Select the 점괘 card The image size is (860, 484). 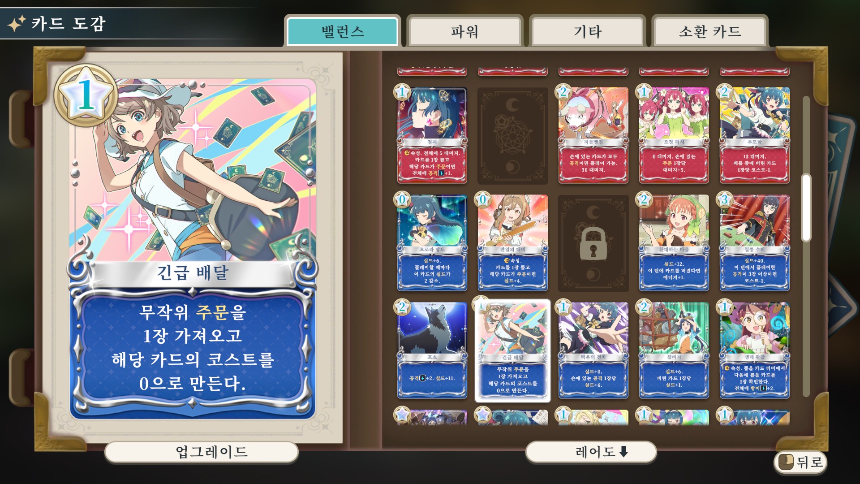[x=432, y=135]
